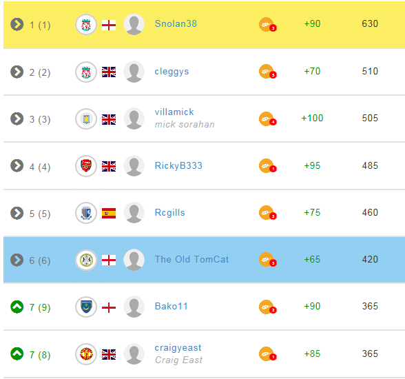The width and height of the screenshot is (405, 379).
Task: Click the avatar picture beside villamick
Action: (x=134, y=119)
